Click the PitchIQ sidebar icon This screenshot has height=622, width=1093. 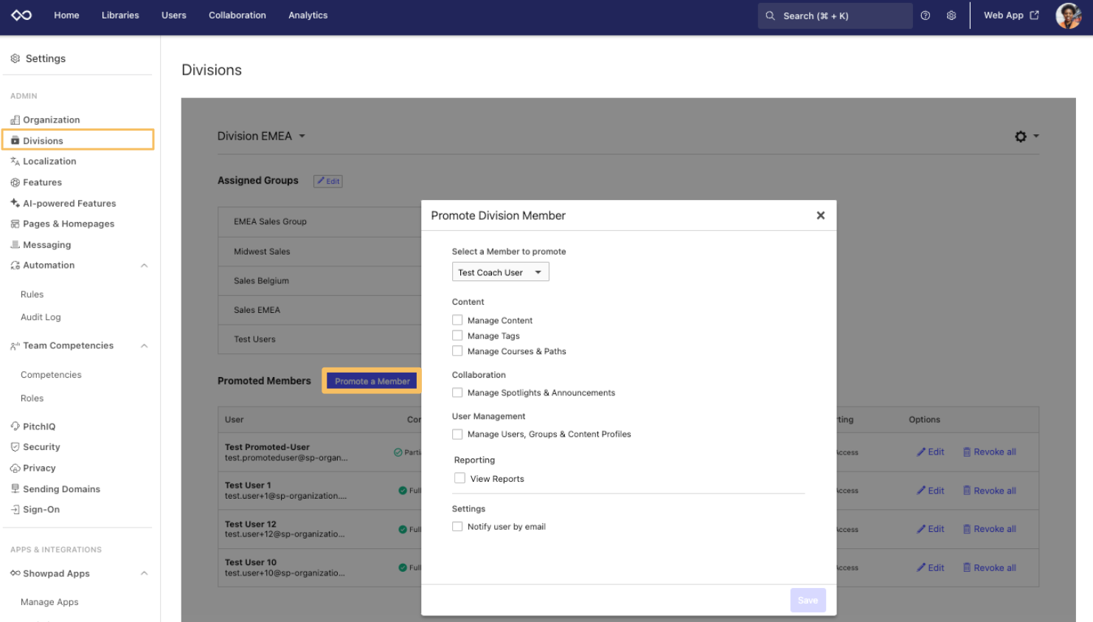[15, 426]
